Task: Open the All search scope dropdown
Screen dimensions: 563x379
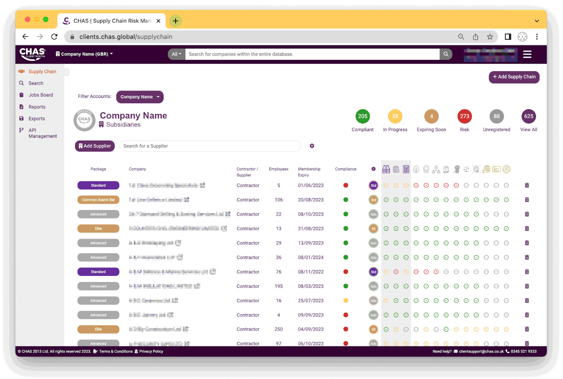Action: [x=177, y=54]
